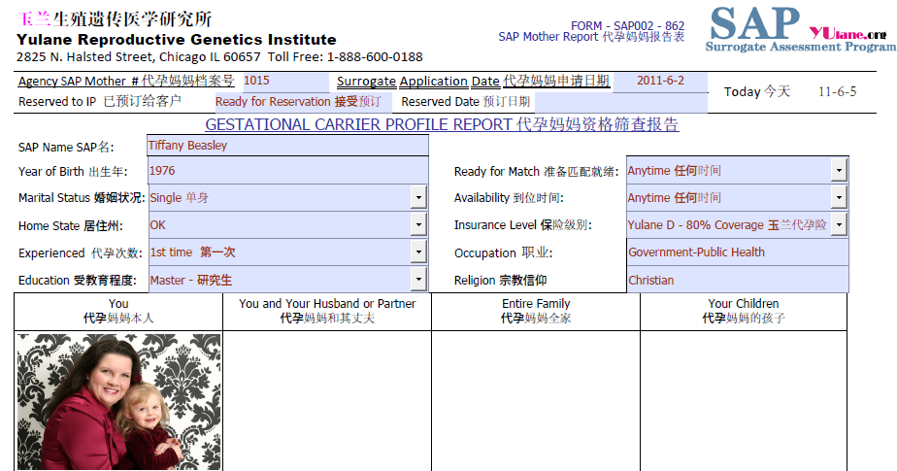Click the 'Single' marital status value
The image size is (897, 471).
pyautogui.click(x=179, y=198)
